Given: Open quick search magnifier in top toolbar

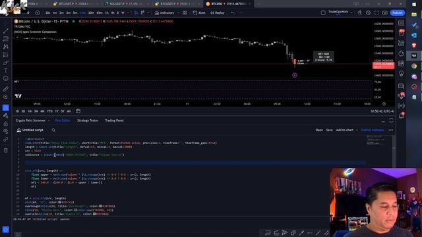Looking at the screenshot, I should pyautogui.click(x=359, y=13).
